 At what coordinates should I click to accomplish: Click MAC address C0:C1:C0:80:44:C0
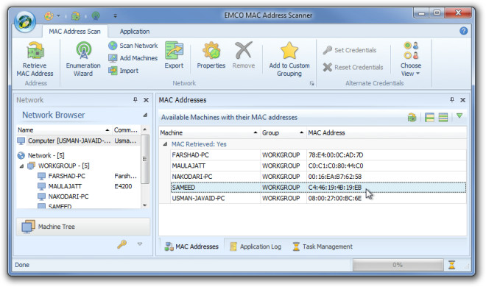pos(335,166)
